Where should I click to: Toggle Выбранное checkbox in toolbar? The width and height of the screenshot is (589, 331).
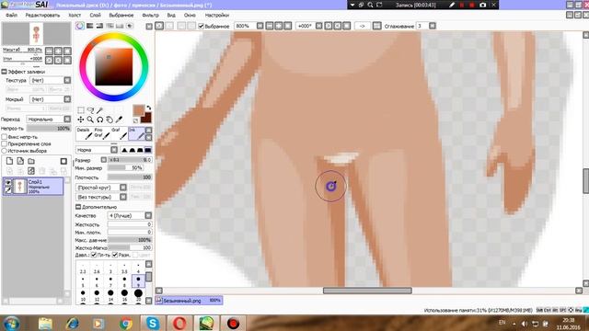(x=201, y=26)
